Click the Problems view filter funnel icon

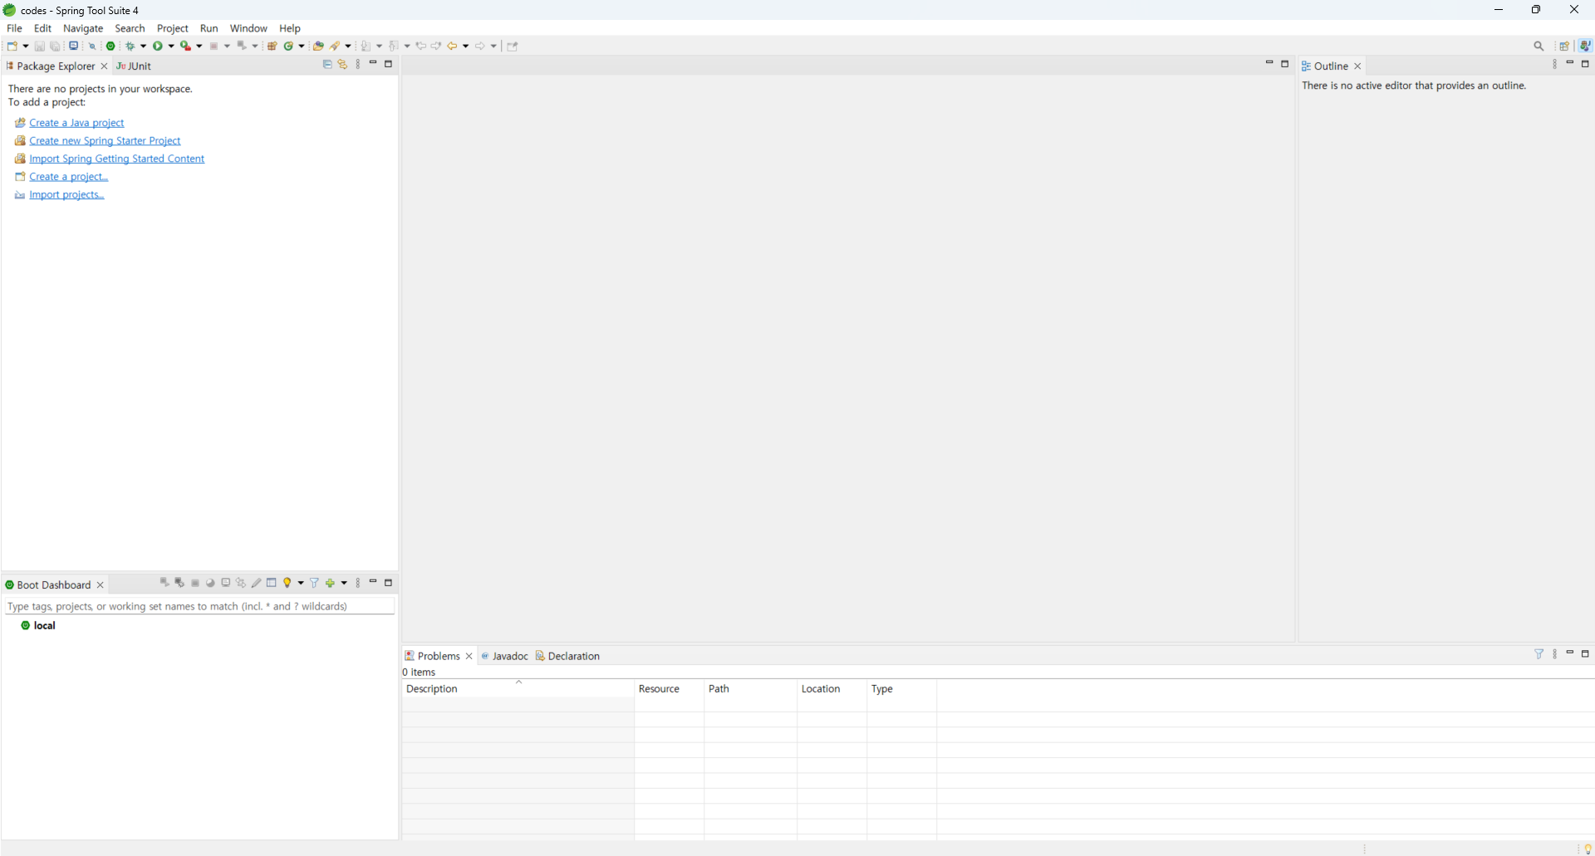(x=1539, y=654)
